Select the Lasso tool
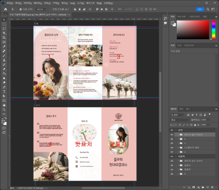 pos(4,28)
